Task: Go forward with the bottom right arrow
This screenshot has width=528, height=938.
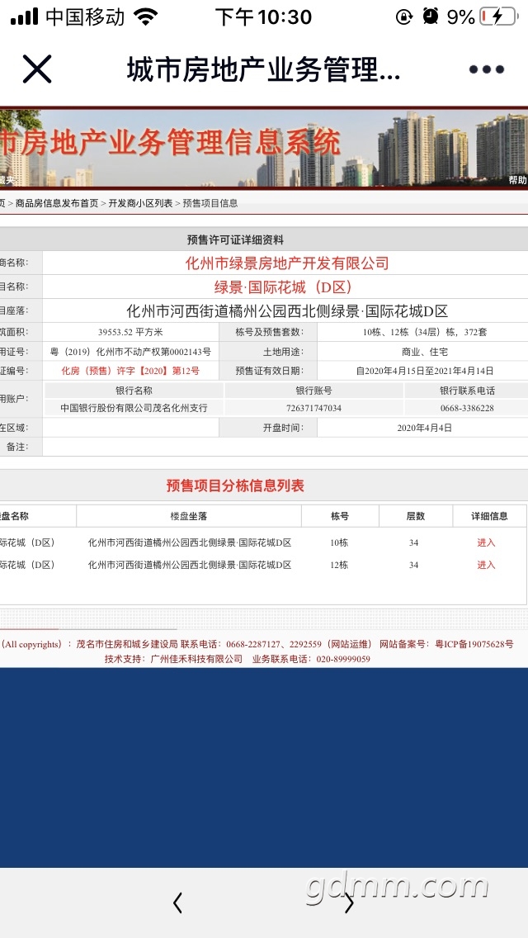Action: tap(349, 902)
